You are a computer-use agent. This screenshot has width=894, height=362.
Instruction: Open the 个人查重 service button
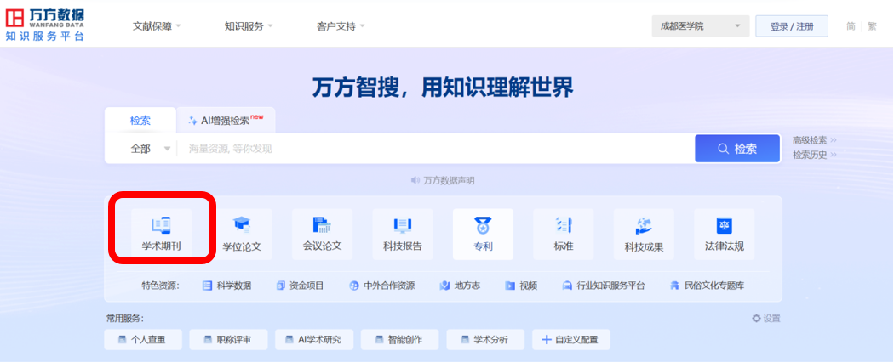point(143,340)
